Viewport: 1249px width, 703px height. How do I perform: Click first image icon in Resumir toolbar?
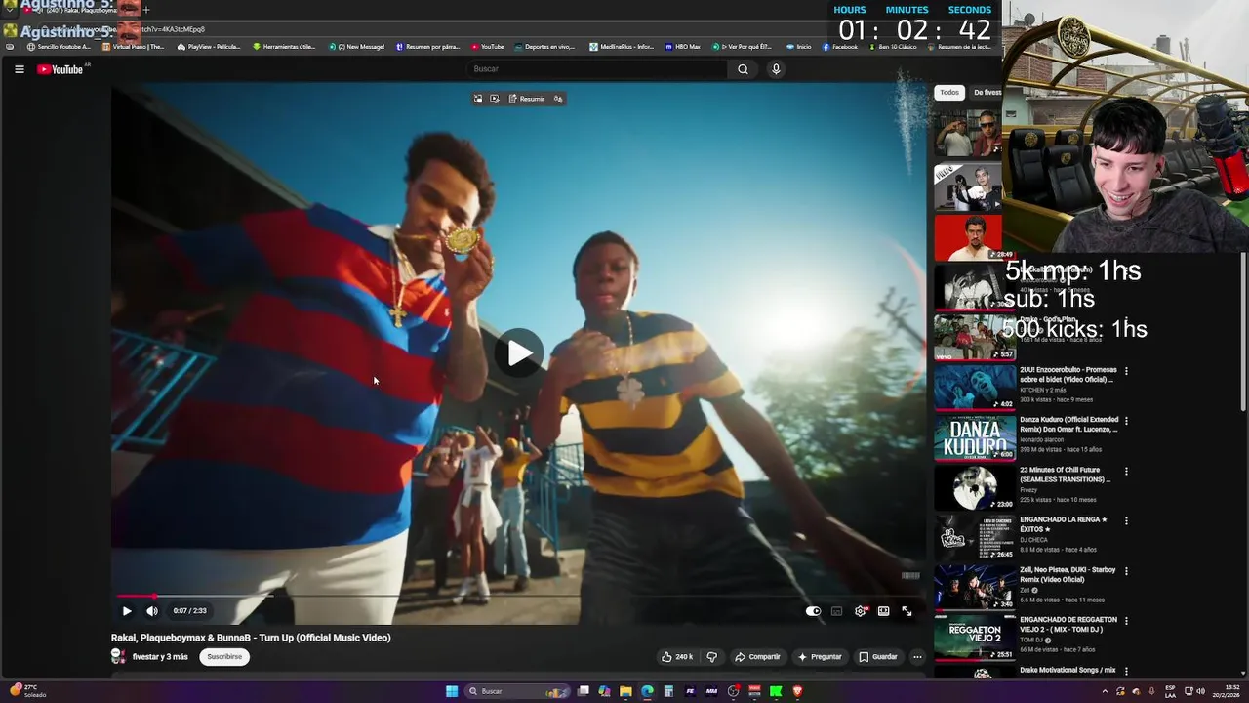pos(478,99)
